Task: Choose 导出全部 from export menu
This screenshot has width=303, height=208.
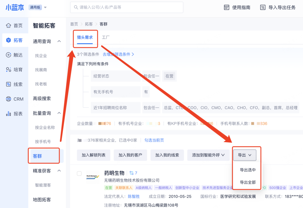Action: pyautogui.click(x=248, y=182)
